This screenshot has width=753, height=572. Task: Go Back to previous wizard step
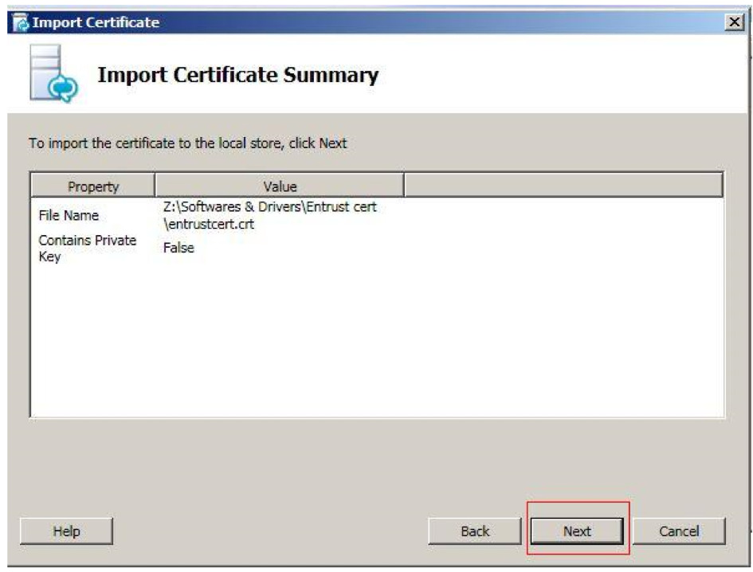pos(474,531)
